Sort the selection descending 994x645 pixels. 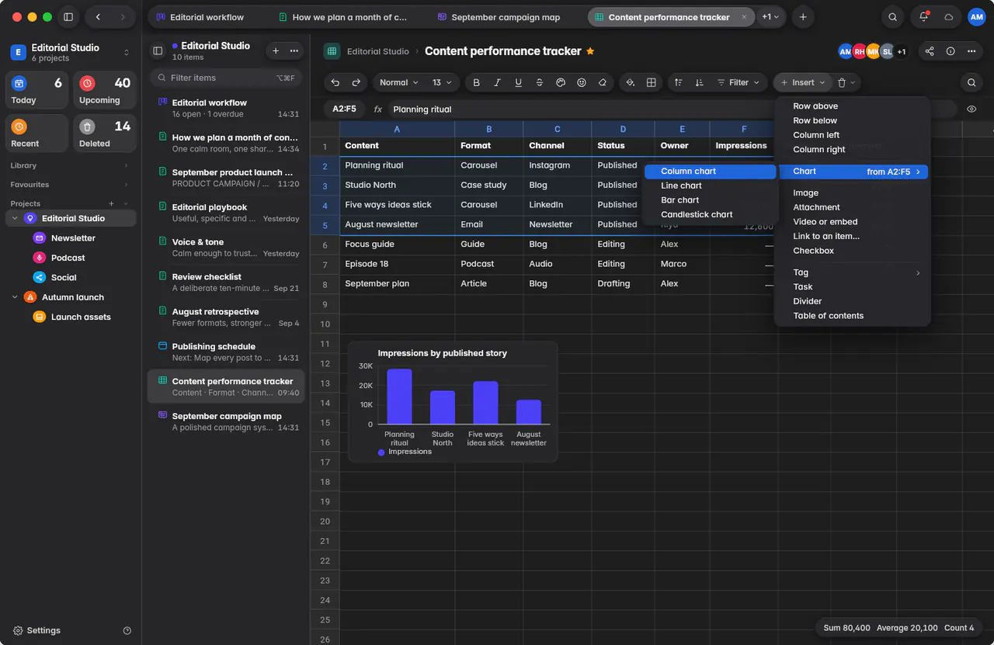click(x=700, y=82)
